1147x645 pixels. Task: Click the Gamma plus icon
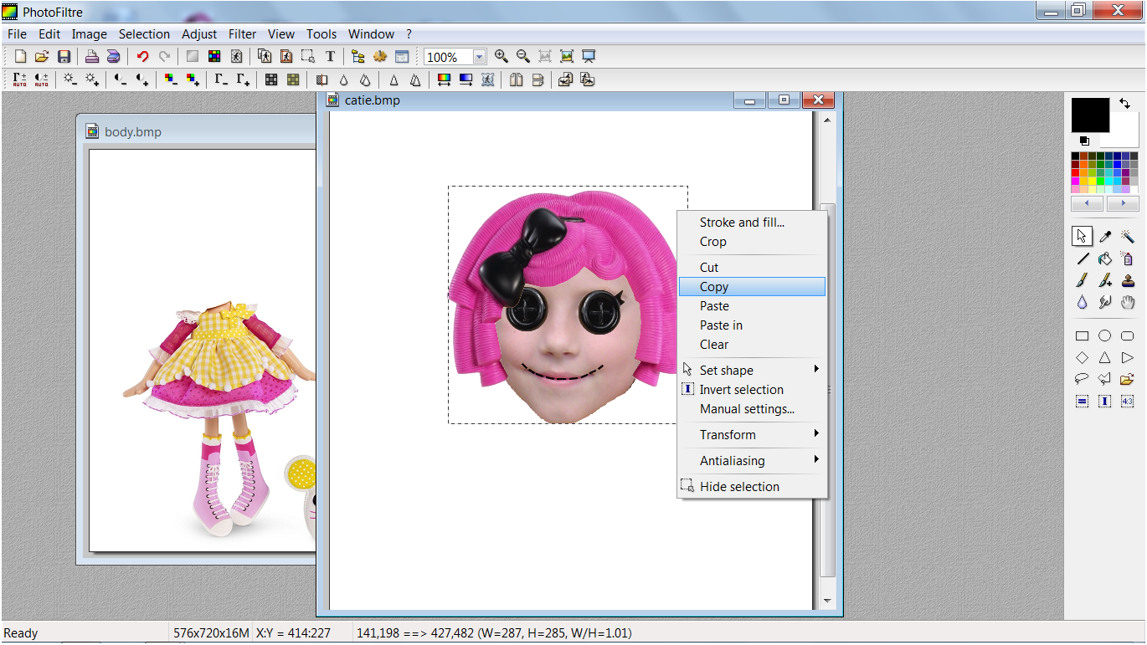tap(244, 79)
